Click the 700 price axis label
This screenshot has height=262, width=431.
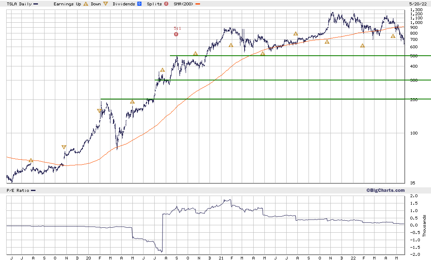click(x=414, y=40)
